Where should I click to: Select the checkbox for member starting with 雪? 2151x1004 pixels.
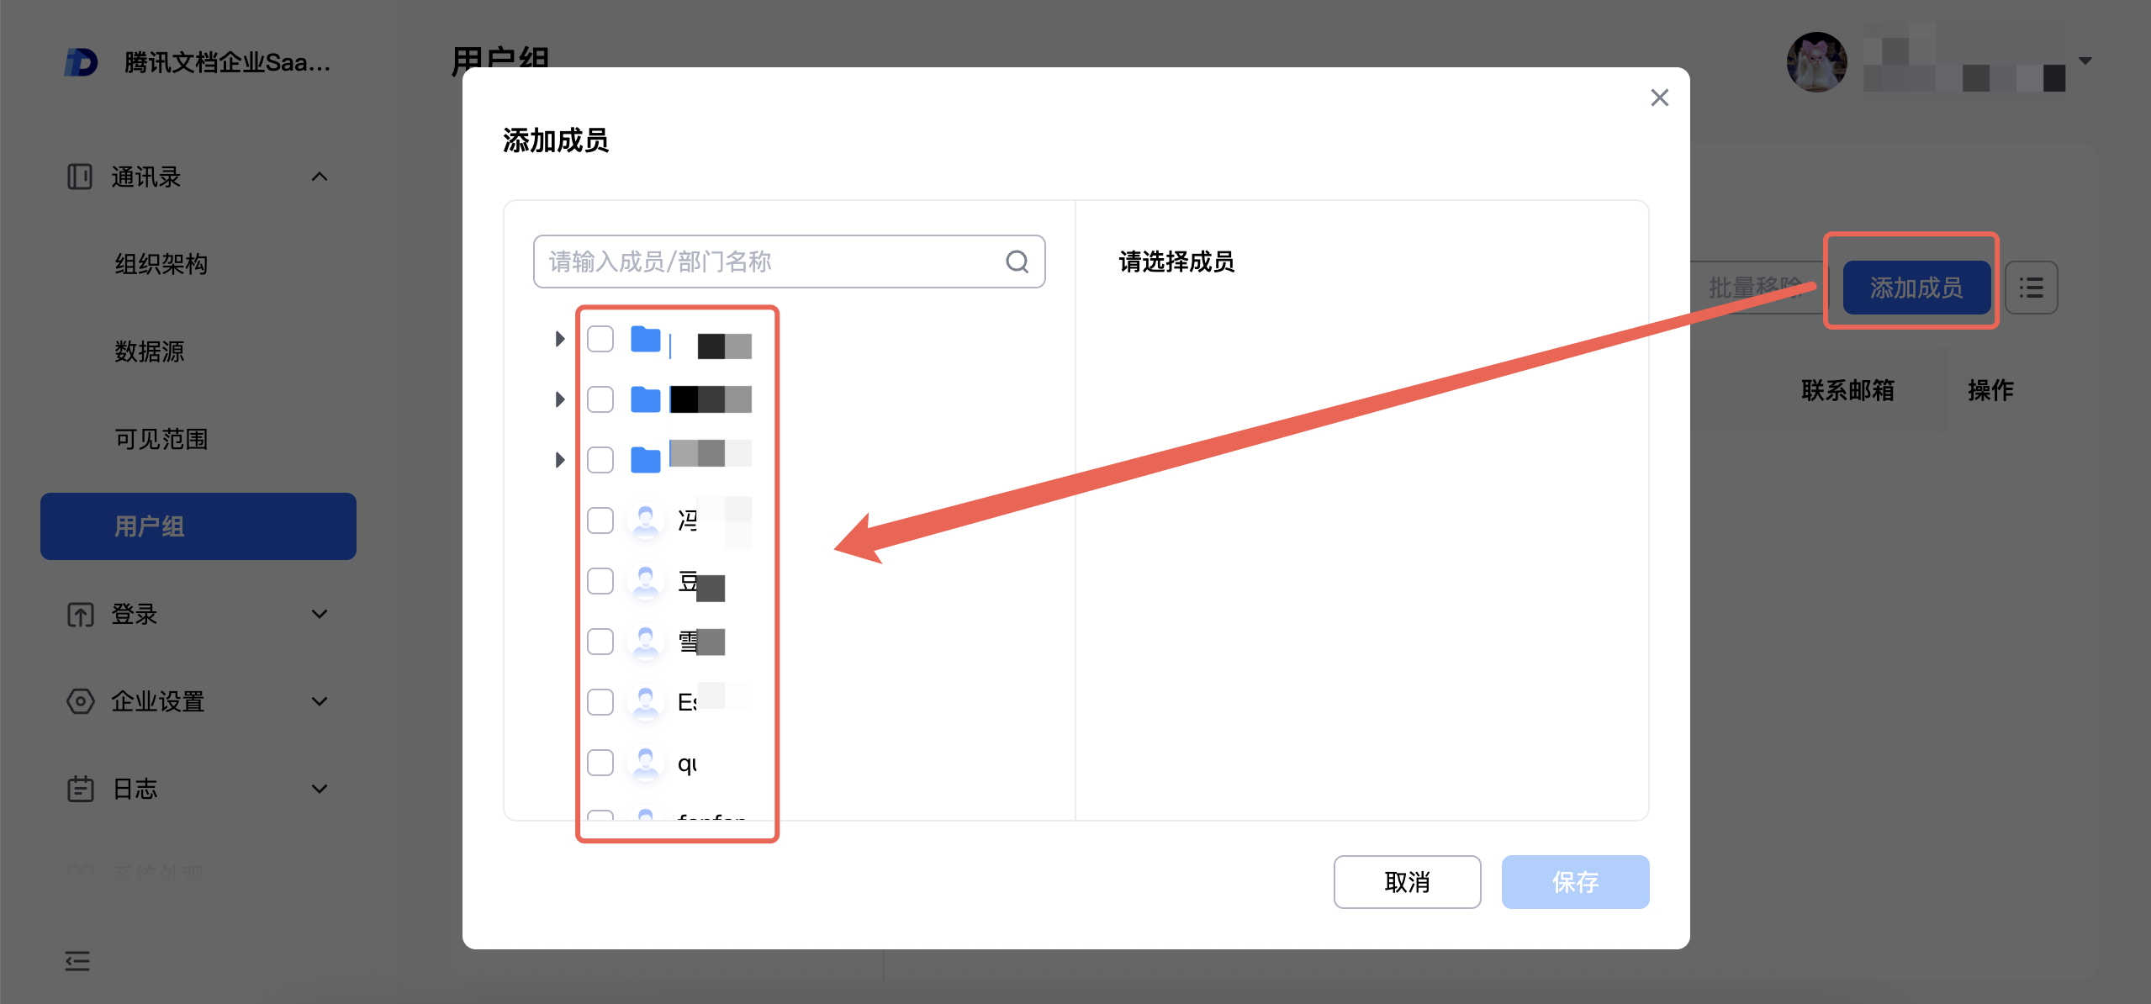[x=600, y=642]
